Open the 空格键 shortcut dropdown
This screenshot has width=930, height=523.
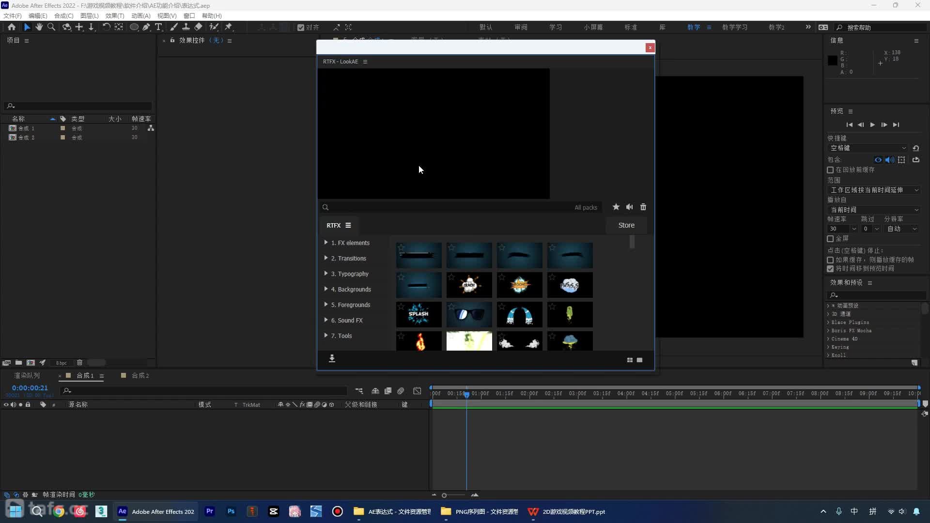[868, 148]
